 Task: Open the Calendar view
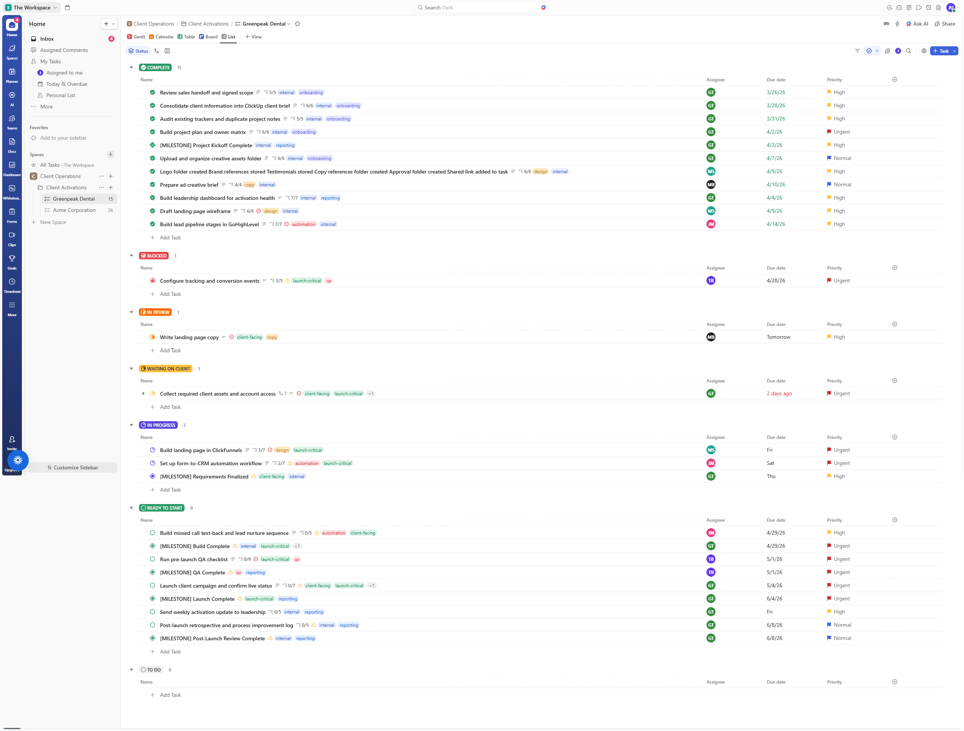point(161,37)
